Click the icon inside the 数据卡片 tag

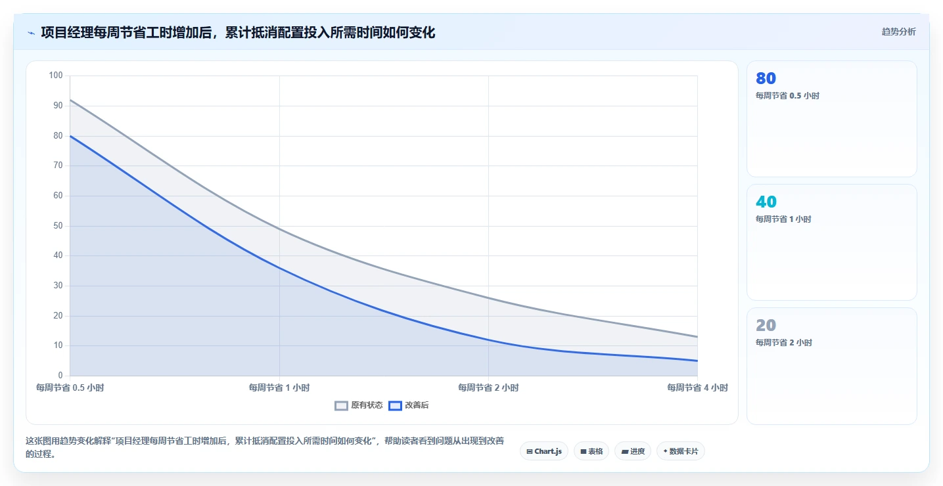tap(666, 452)
